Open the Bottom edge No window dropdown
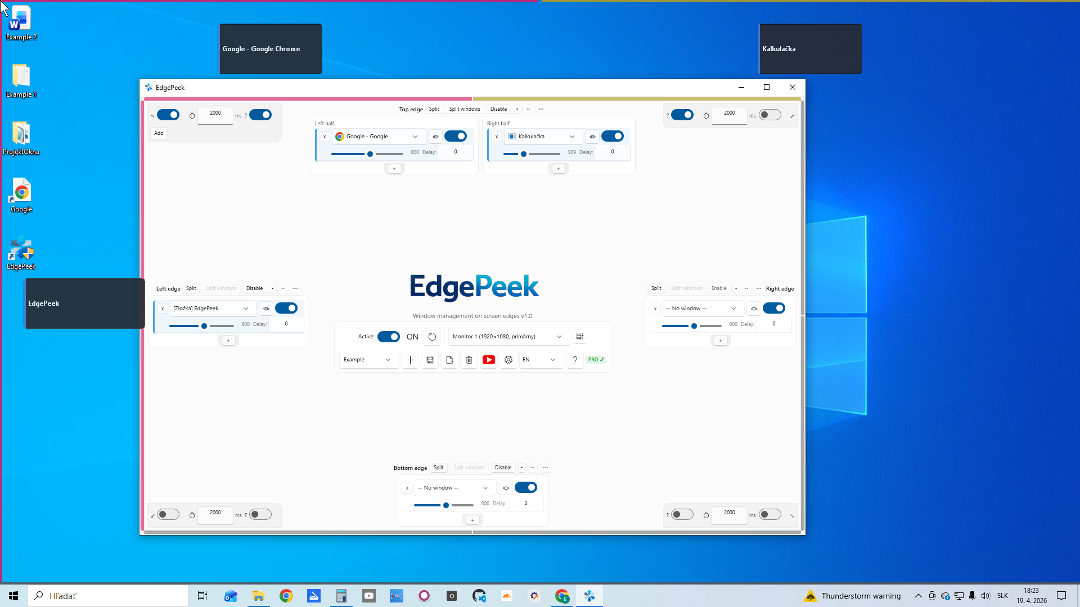Screen dimensions: 1080x607 coord(455,488)
